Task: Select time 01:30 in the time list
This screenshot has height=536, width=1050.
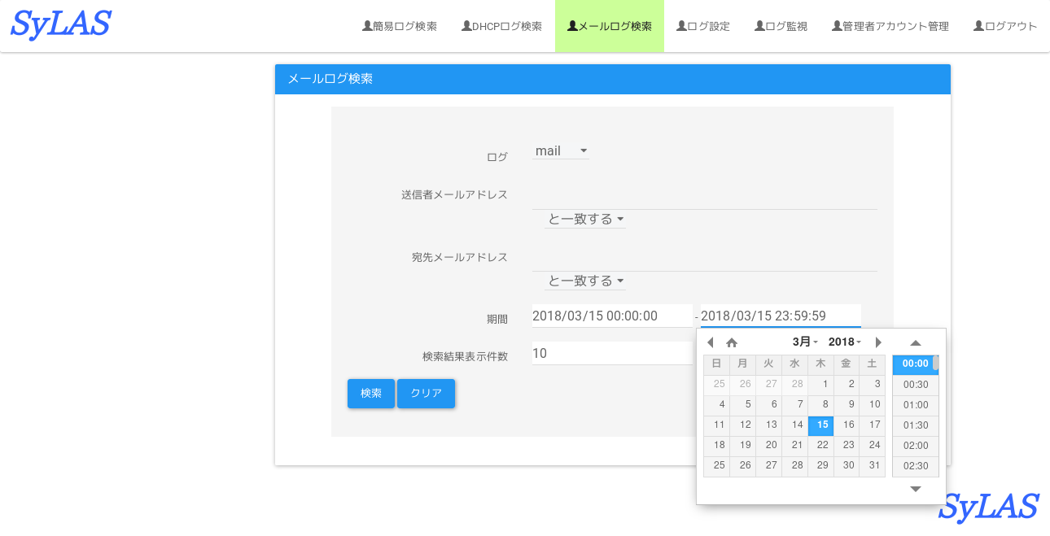Action: tap(916, 425)
